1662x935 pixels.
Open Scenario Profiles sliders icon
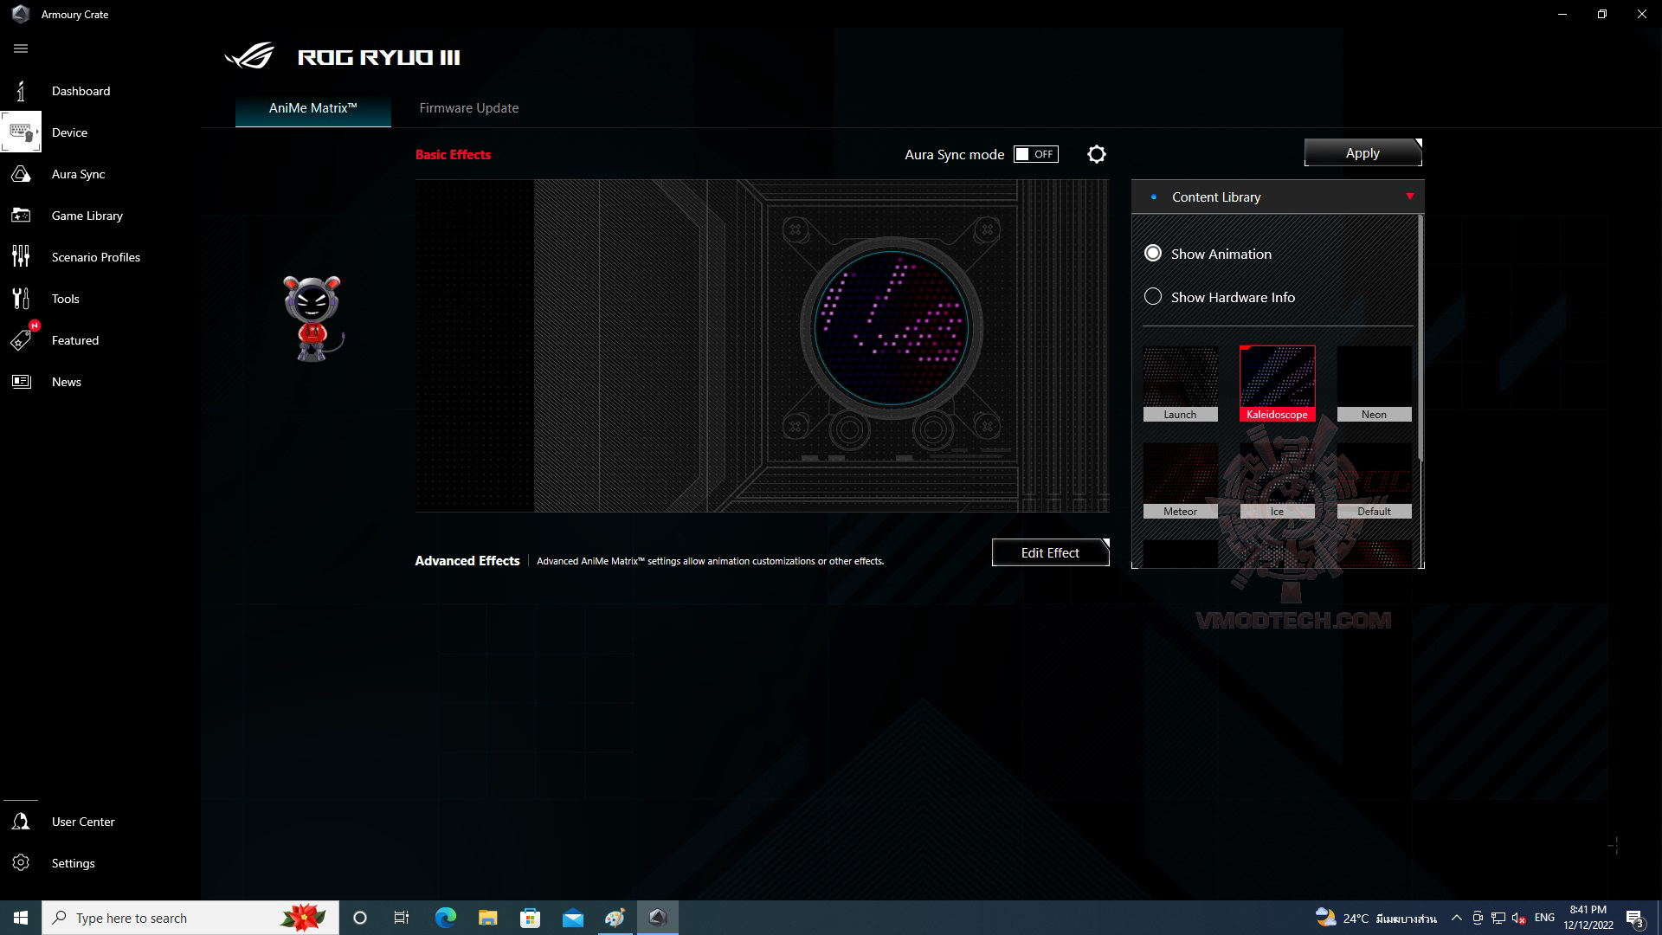click(21, 257)
